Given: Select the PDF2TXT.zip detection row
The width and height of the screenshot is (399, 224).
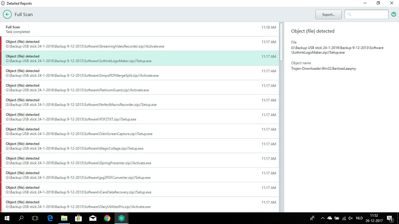Looking at the screenshot, I should pos(139,117).
